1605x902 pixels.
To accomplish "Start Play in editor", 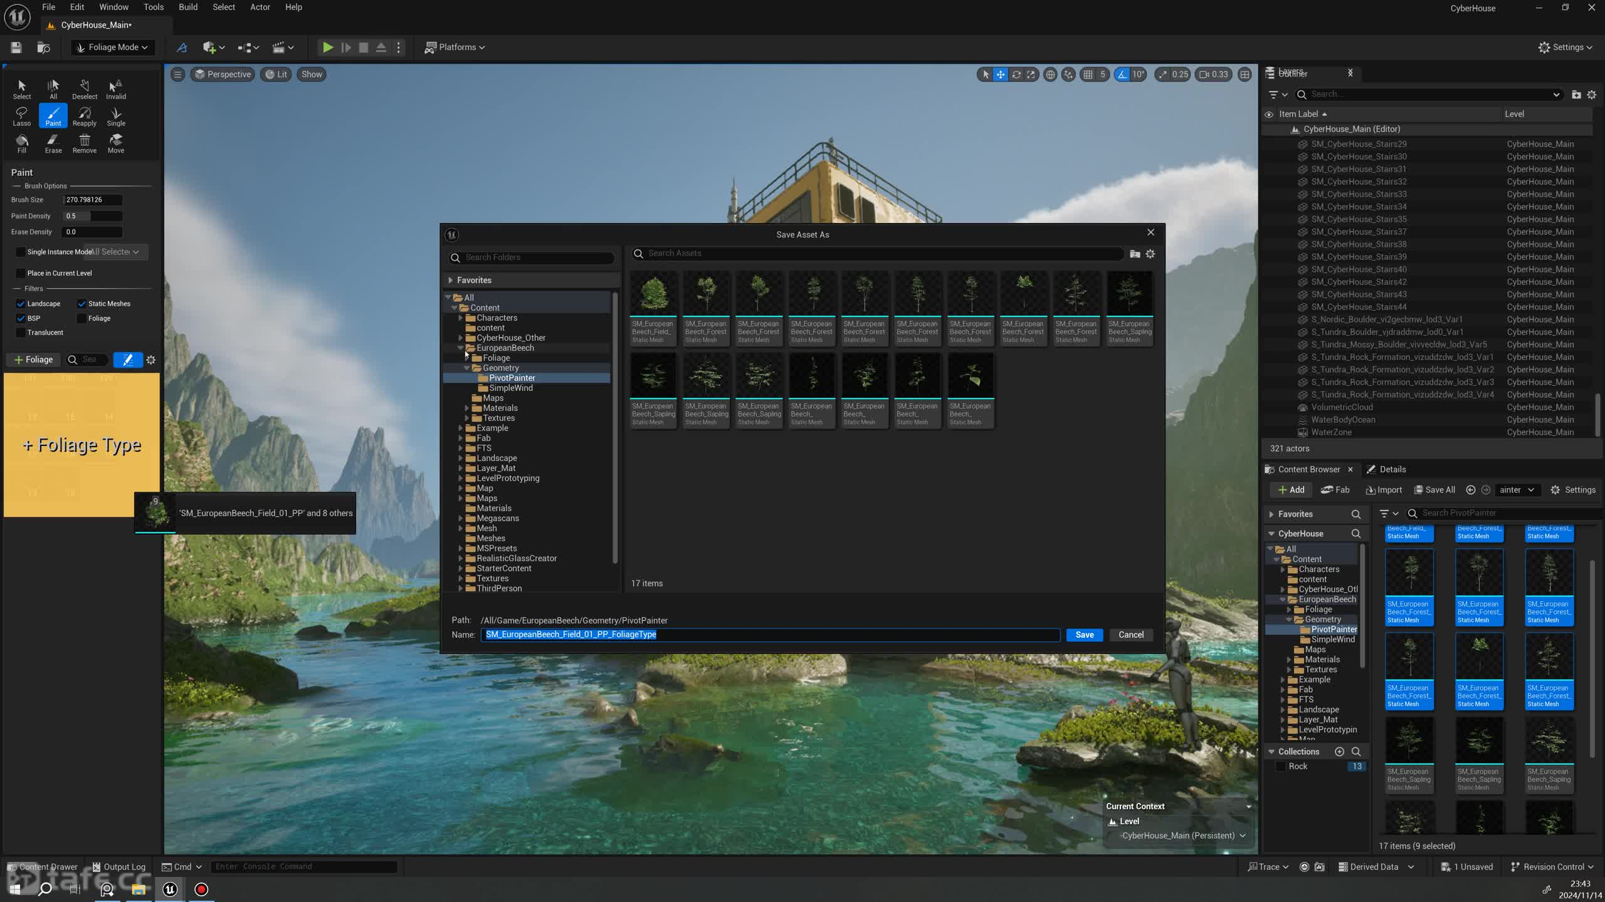I will (327, 47).
